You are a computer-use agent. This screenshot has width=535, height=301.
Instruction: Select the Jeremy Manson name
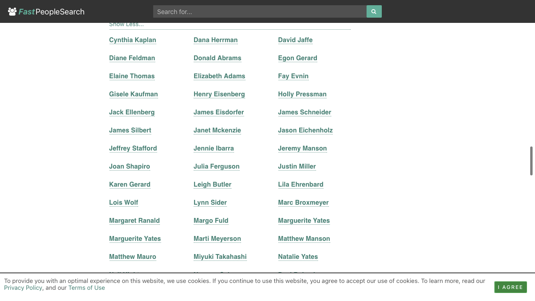(x=302, y=148)
